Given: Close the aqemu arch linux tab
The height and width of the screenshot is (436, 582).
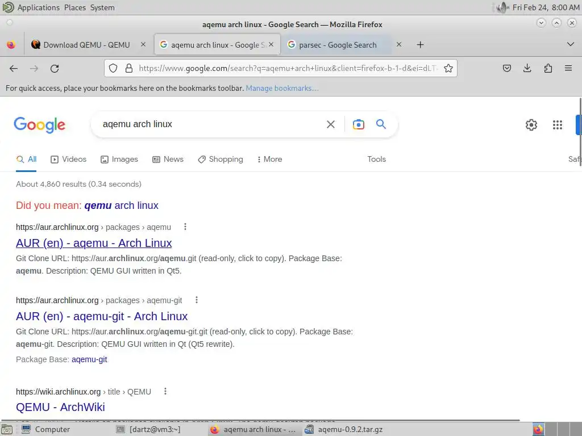Looking at the screenshot, I should click(x=271, y=44).
